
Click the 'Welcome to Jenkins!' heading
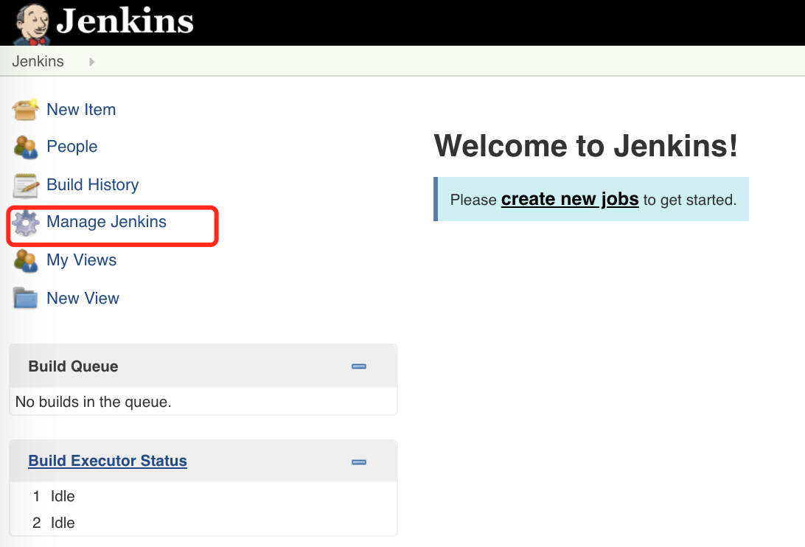(x=586, y=146)
